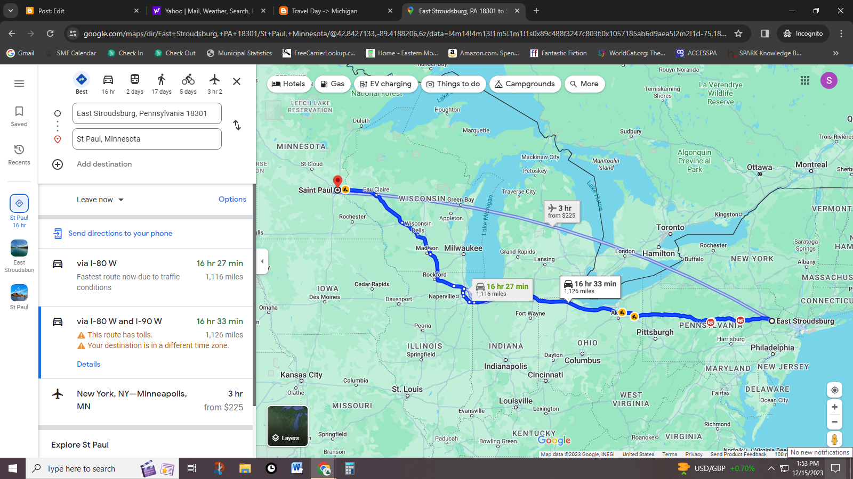Image resolution: width=853 pixels, height=479 pixels.
Task: Open More search categories
Action: tap(584, 84)
